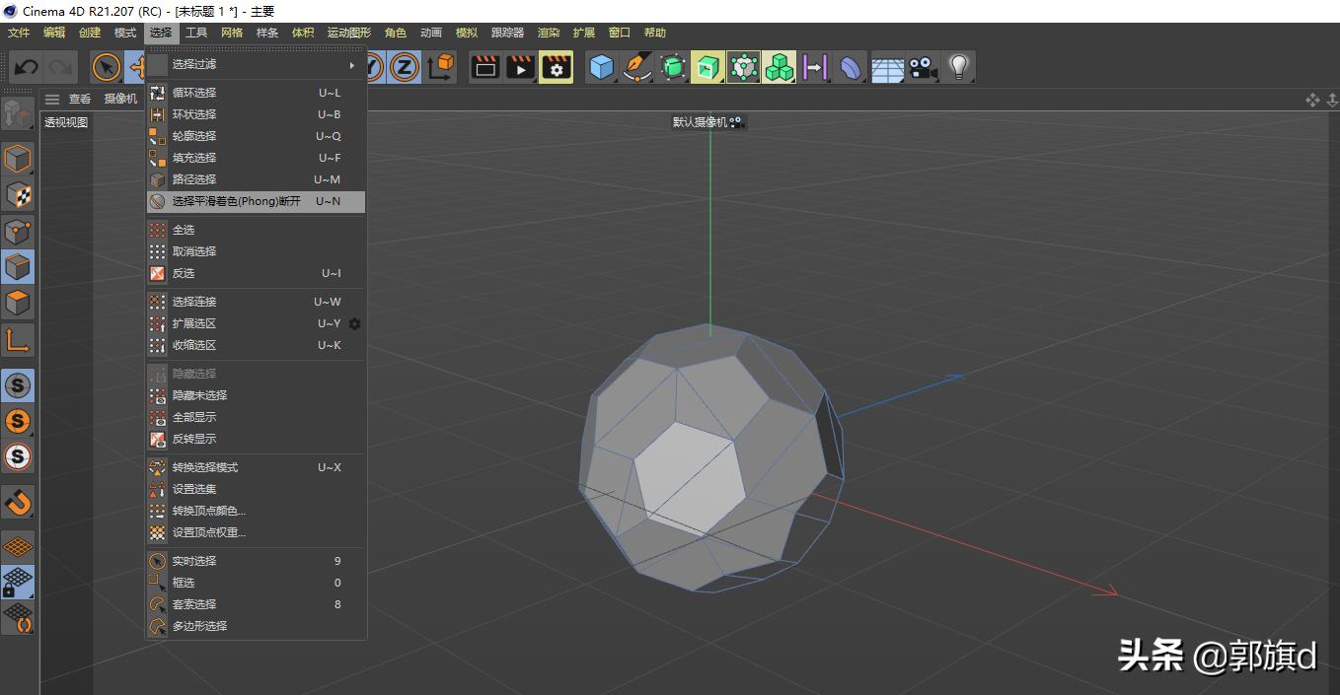Click the Subdivision Surface generator icon
This screenshot has height=695, width=1340.
click(671, 67)
